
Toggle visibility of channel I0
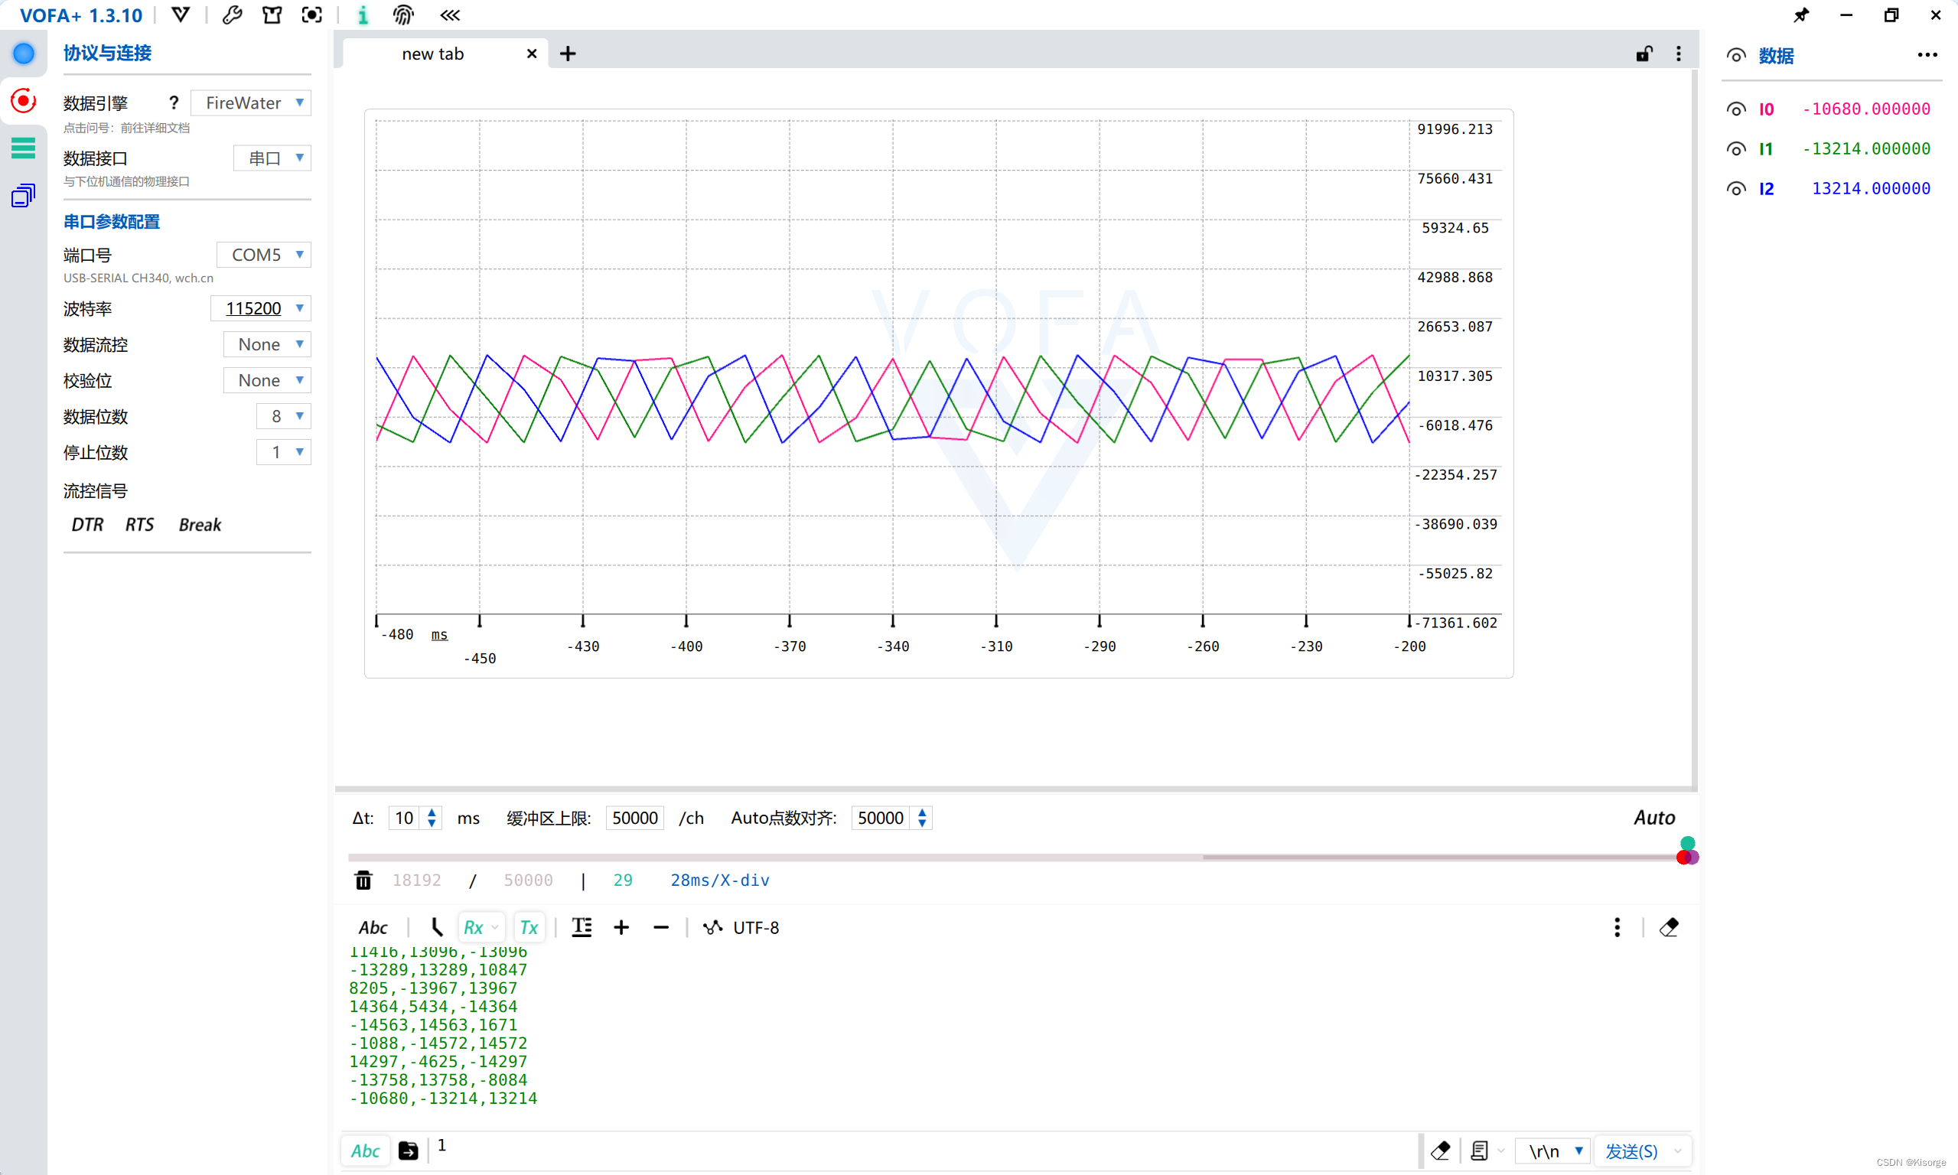pyautogui.click(x=1735, y=109)
